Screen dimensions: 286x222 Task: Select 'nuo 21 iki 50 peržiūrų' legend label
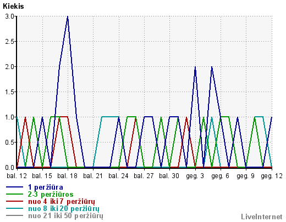(65, 216)
